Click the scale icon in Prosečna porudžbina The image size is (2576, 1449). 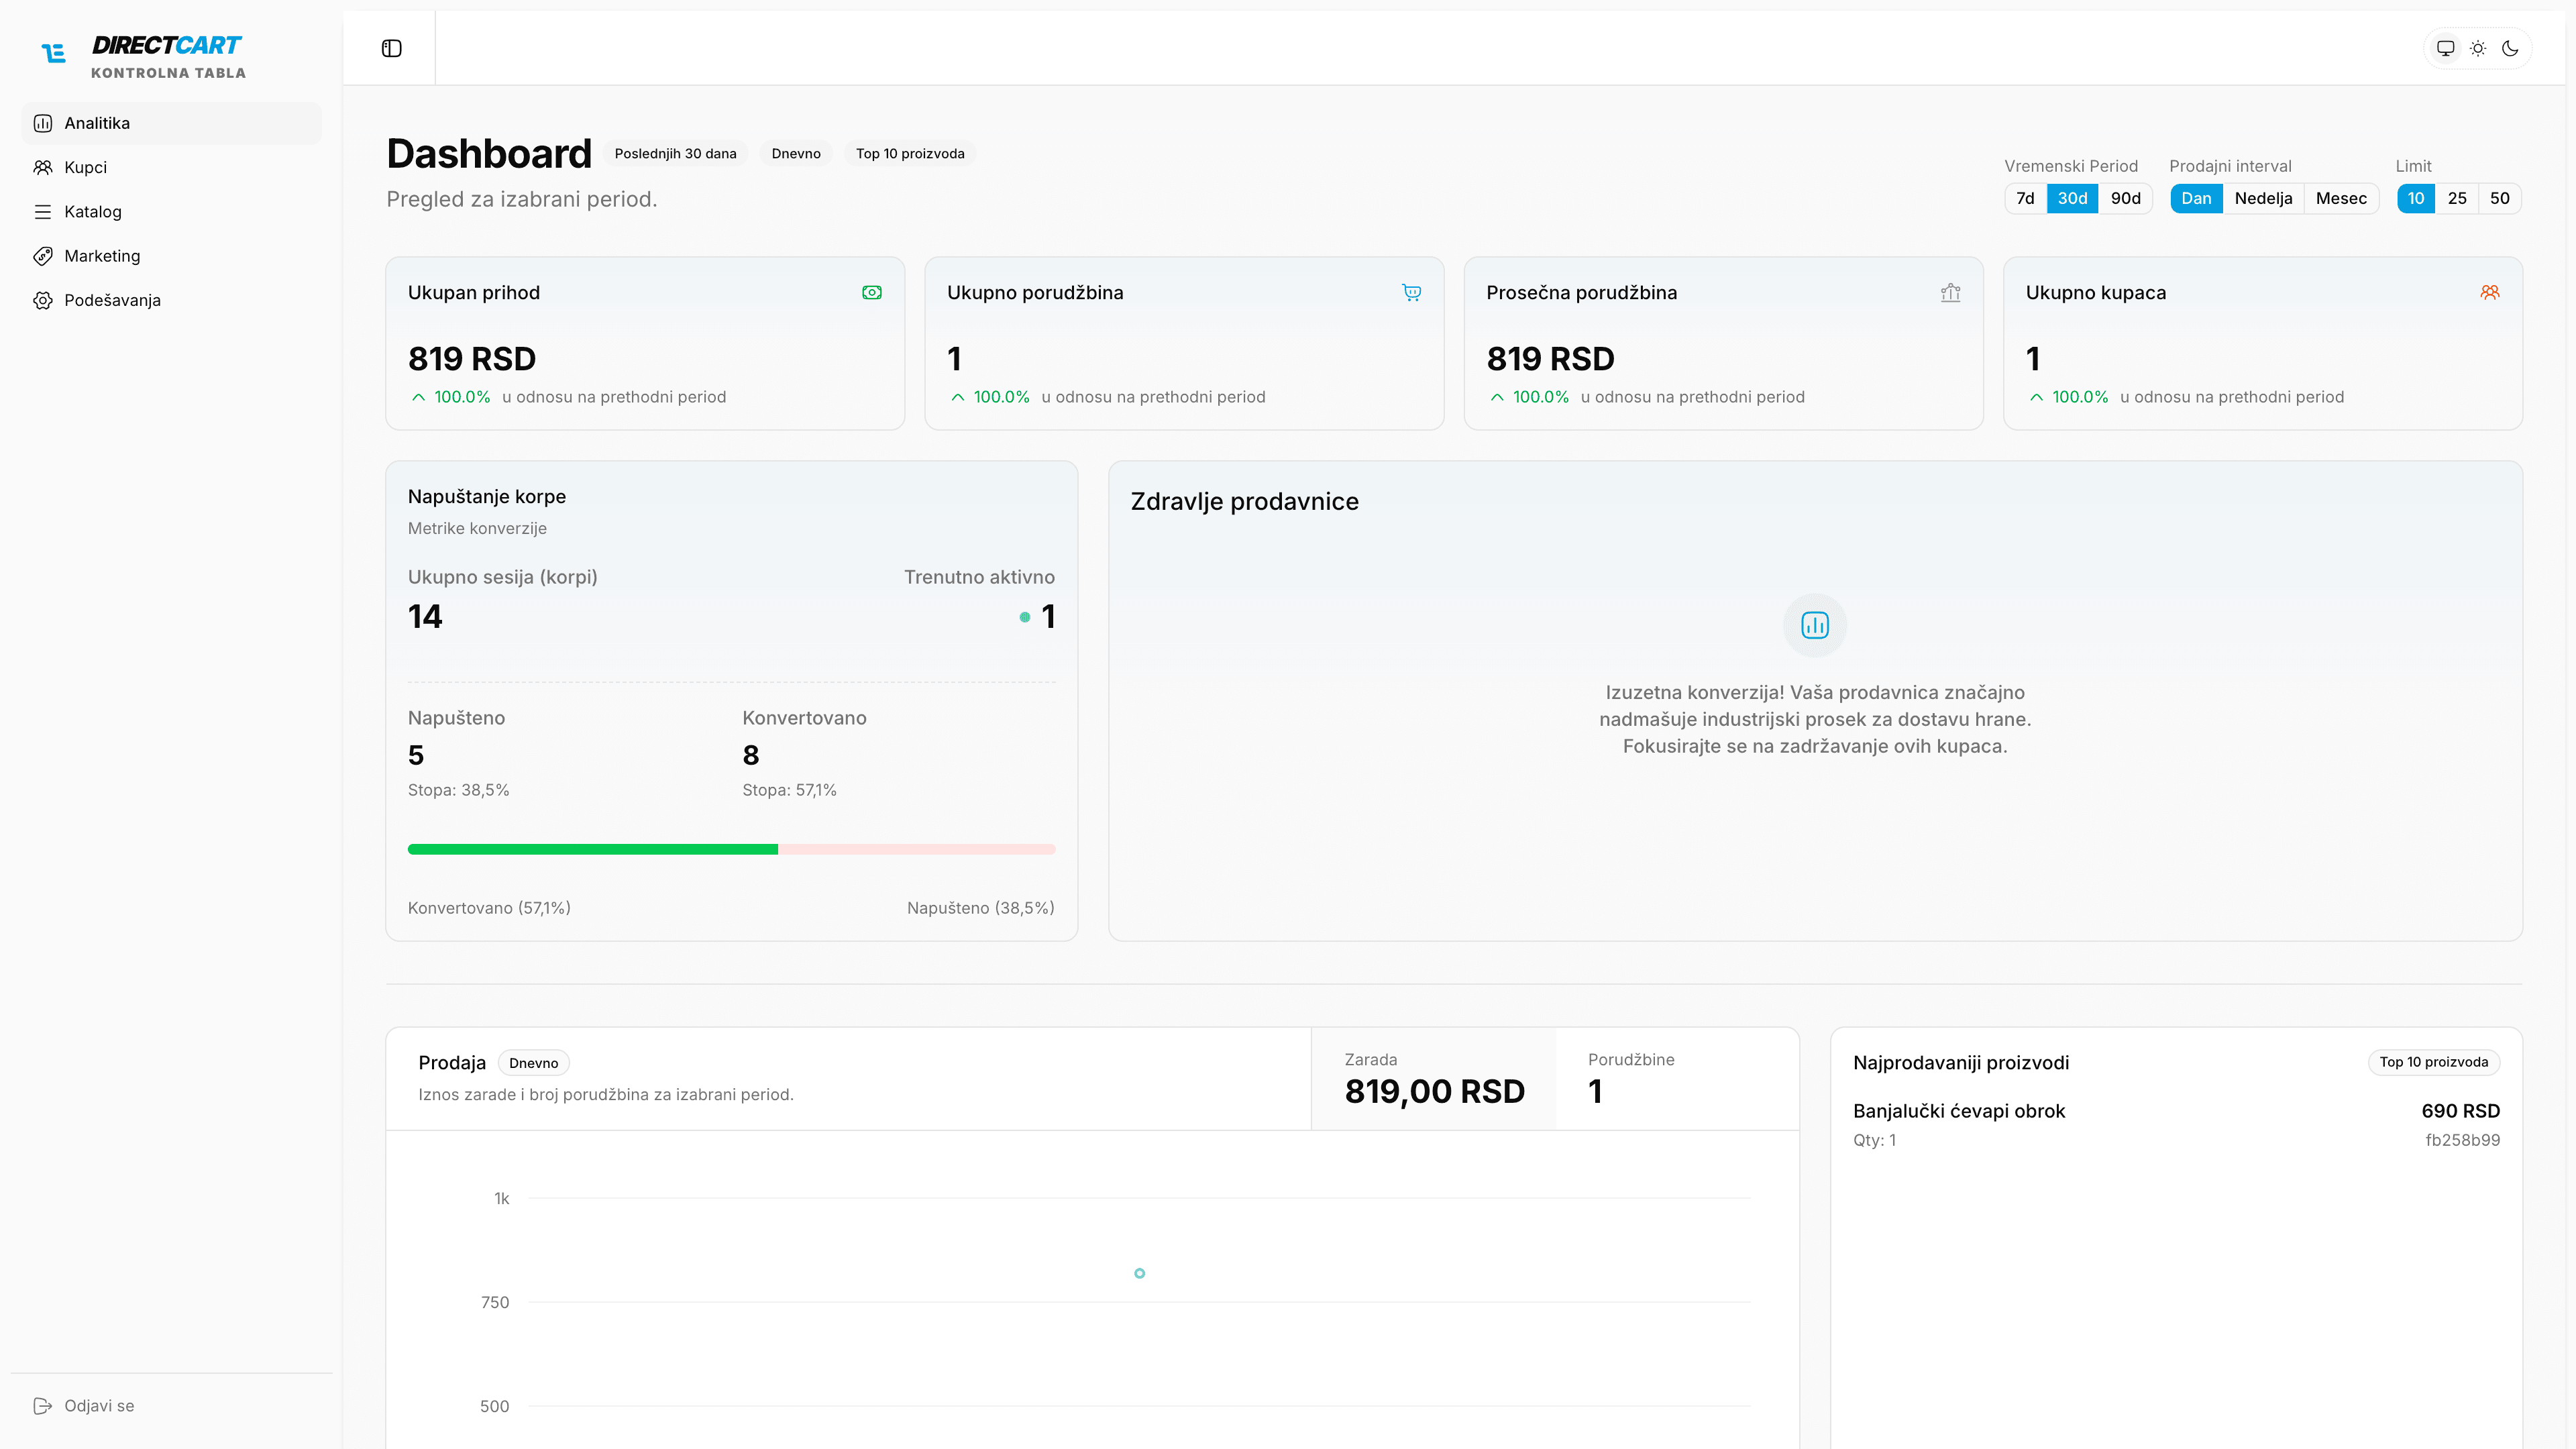1950,293
